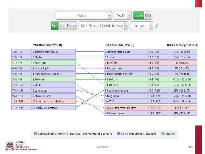The width and height of the screenshot is (205, 154).
Task: Click the 'Median % change (95% UI)' header
Action: pyautogui.click(x=183, y=45)
